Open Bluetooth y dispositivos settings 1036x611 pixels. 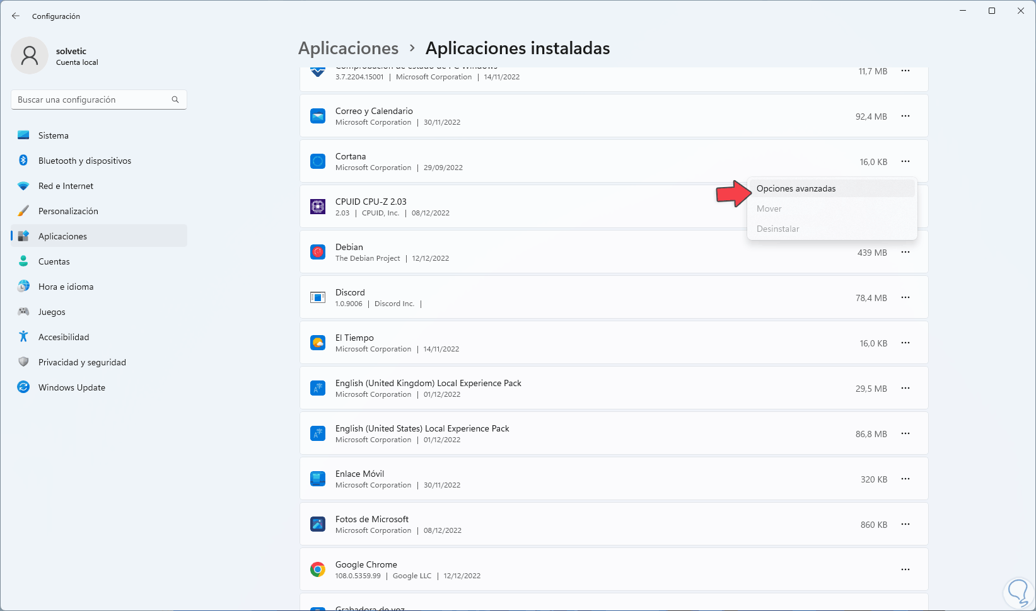pos(84,161)
